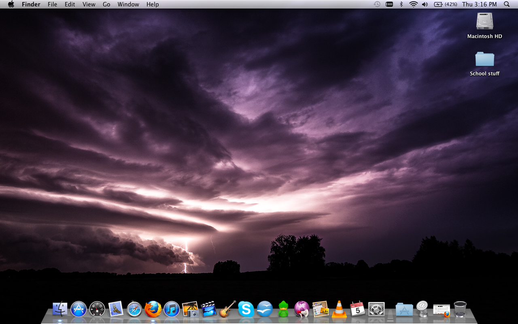The image size is (518, 324).
Task: Click the "Macintosh HD" label text
Action: (484, 36)
